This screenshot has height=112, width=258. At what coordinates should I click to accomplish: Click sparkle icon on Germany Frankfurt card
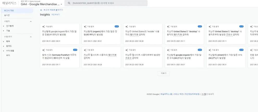pyautogui.click(x=44, y=50)
